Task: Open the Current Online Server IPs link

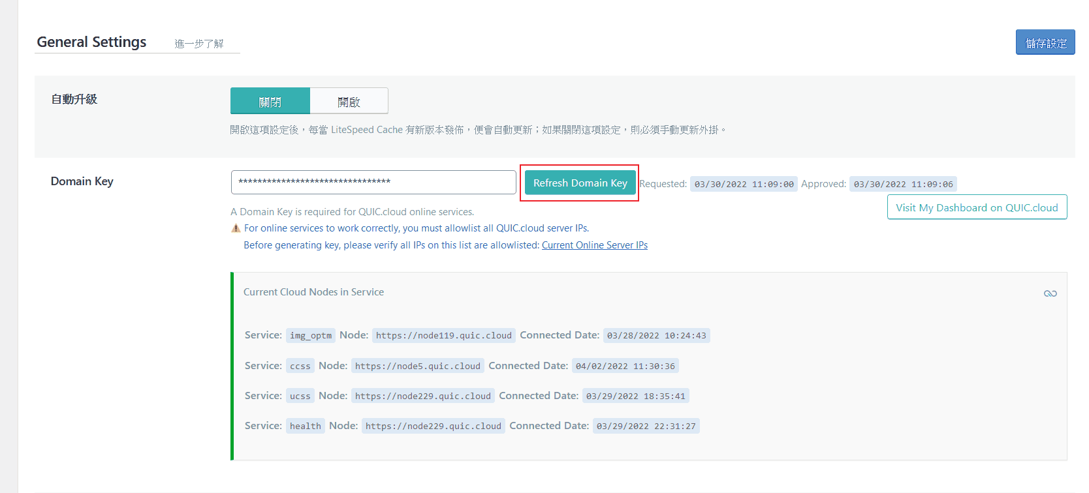Action: (x=594, y=245)
